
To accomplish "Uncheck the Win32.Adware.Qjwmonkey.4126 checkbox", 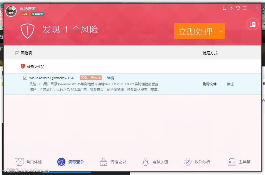I will click(25, 78).
